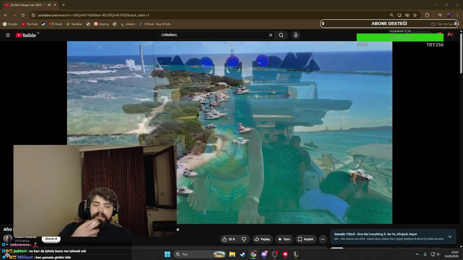463x260 pixels.
Task: Clear the CRİMİNAL search text
Action: [x=271, y=35]
